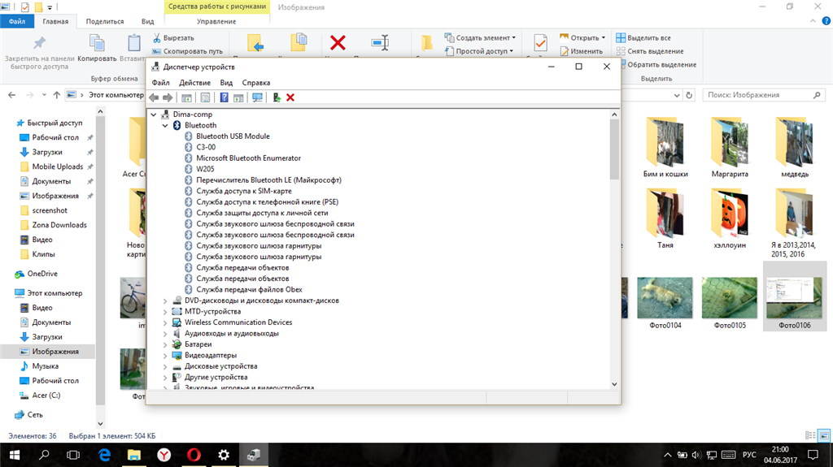Select Bluetooth USB Module device

[233, 136]
